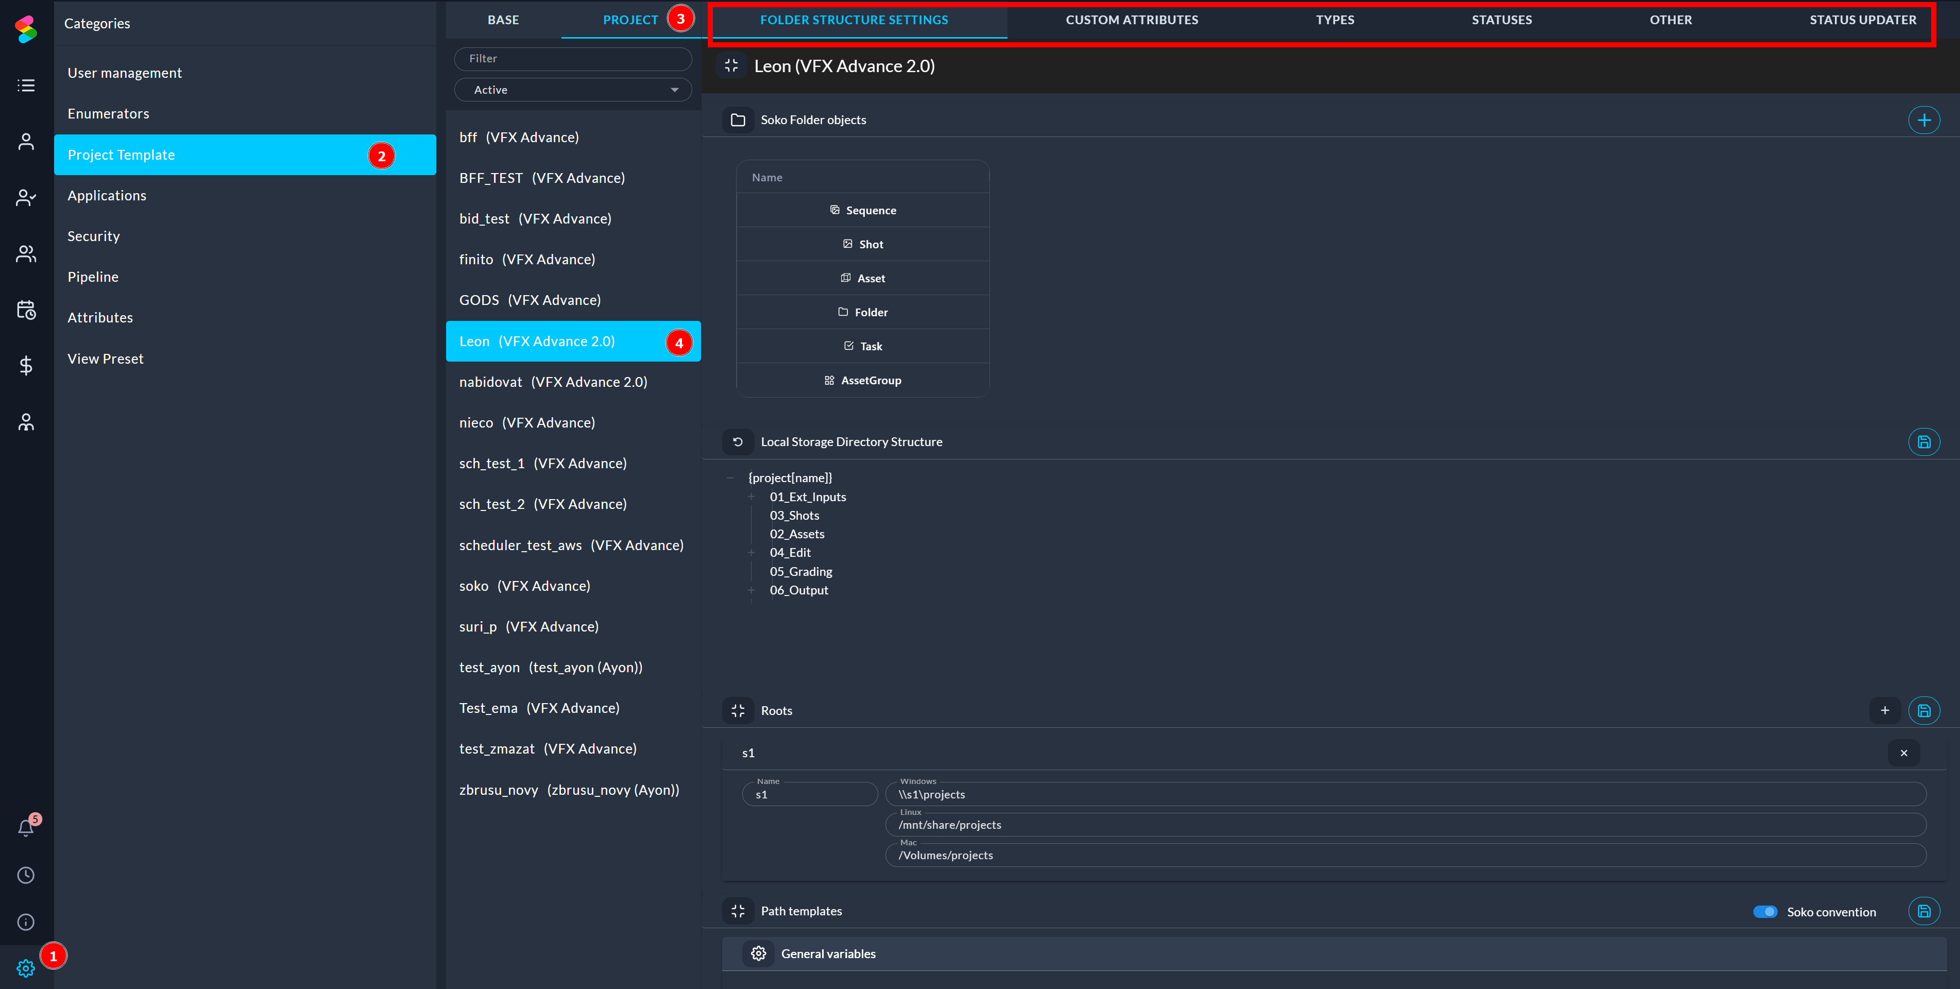Viewport: 1960px width, 989px height.
Task: Open the notifications bell icon
Action: [x=26, y=828]
